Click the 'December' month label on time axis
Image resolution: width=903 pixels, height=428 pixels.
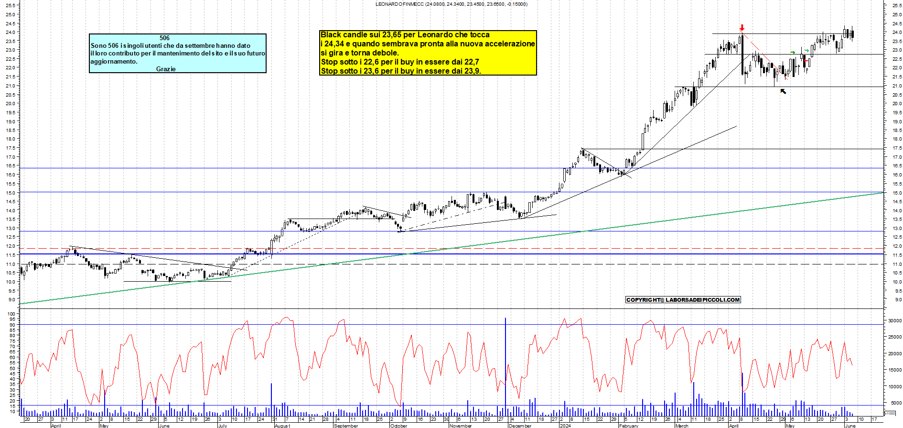520,426
